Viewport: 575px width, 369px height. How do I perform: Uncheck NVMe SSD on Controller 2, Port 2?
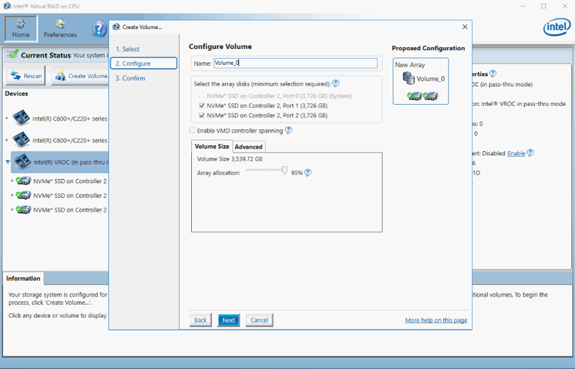coord(201,115)
